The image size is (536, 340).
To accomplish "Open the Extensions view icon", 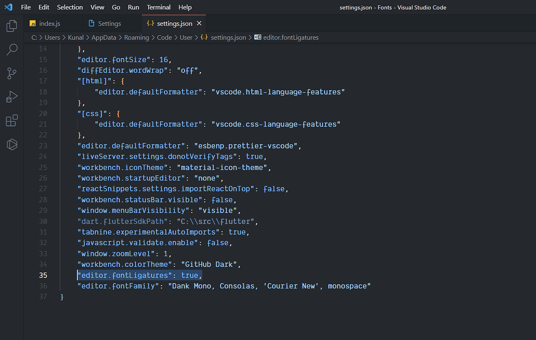I will (x=11, y=120).
